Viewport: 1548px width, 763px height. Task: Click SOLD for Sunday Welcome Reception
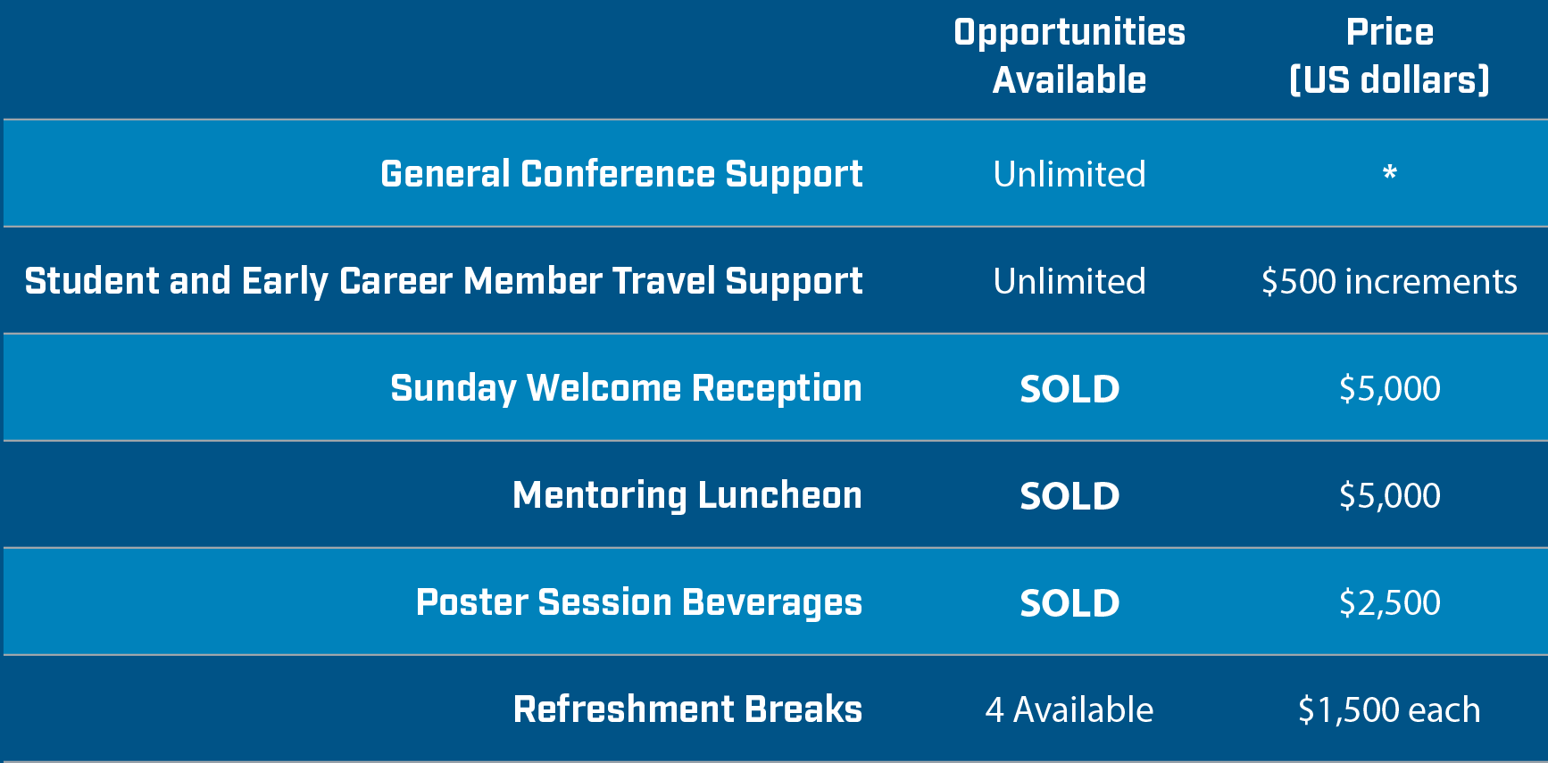tap(1069, 389)
